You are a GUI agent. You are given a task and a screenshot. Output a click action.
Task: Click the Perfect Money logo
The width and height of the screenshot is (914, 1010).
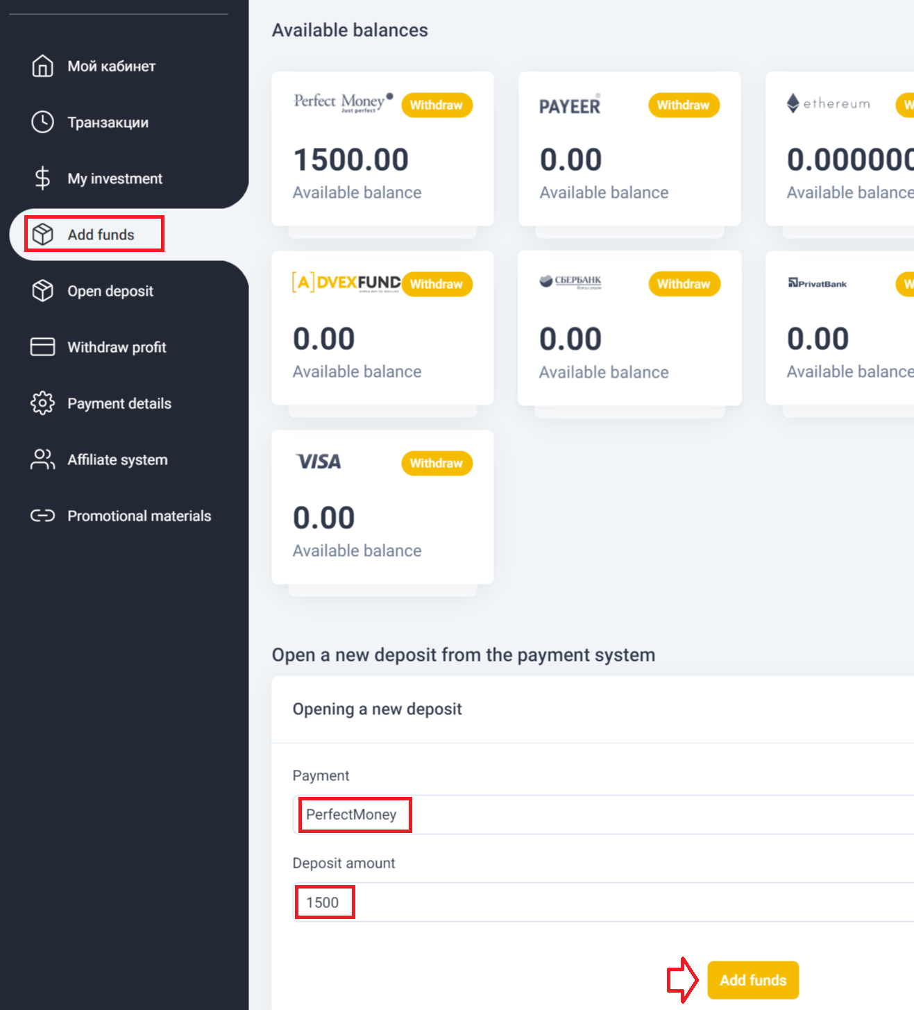344,103
